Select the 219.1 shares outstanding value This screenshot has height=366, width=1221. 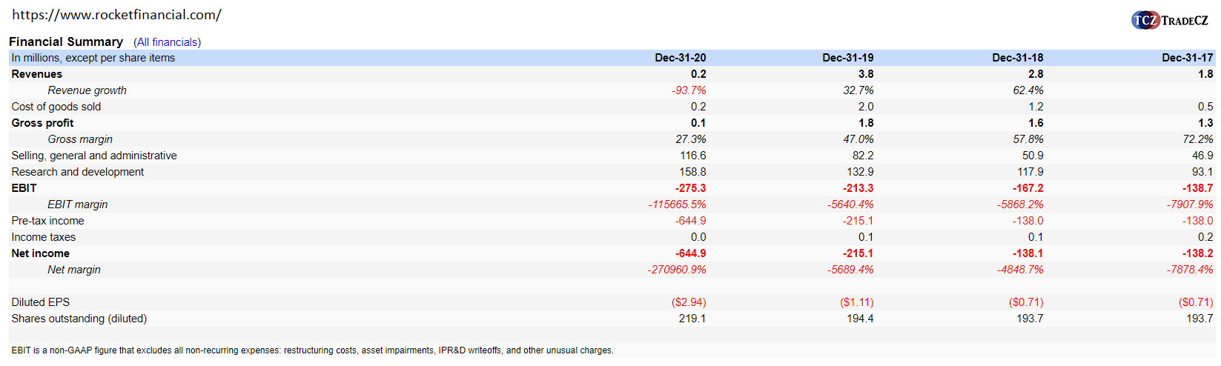[x=692, y=319]
